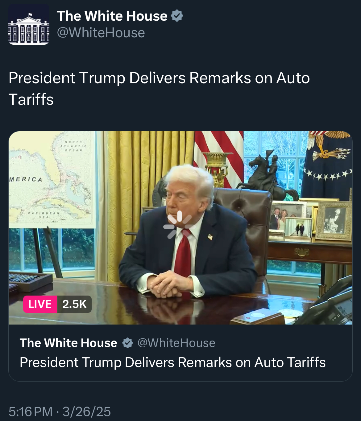
Task: Click The White House name in broadcast card
Action: (x=68, y=343)
